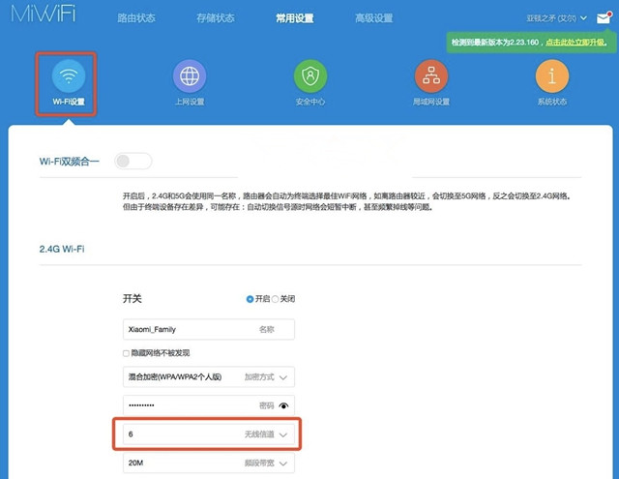Show password with eye icon
Image resolution: width=619 pixels, height=479 pixels.
click(283, 404)
